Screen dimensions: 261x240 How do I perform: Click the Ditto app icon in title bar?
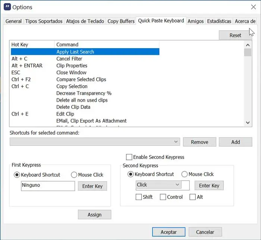tap(7, 7)
